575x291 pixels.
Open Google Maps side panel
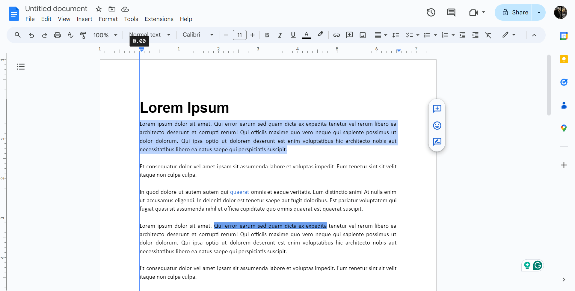(564, 128)
